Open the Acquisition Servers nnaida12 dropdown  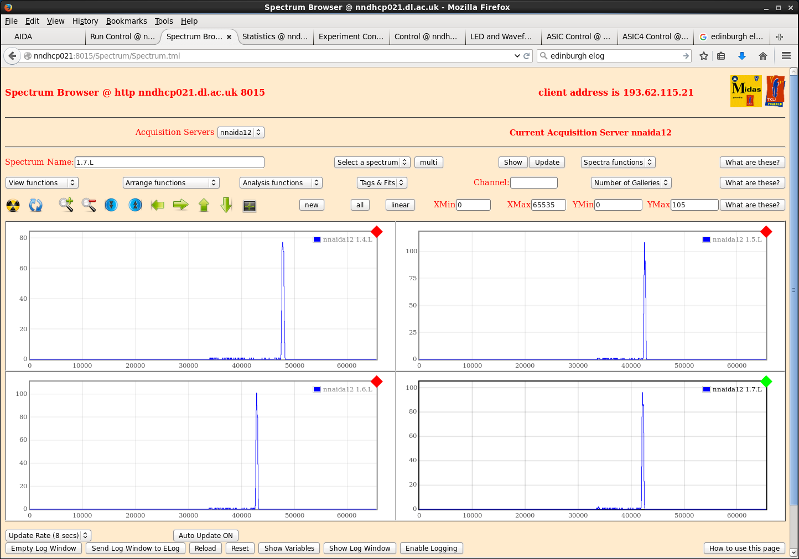click(x=241, y=132)
